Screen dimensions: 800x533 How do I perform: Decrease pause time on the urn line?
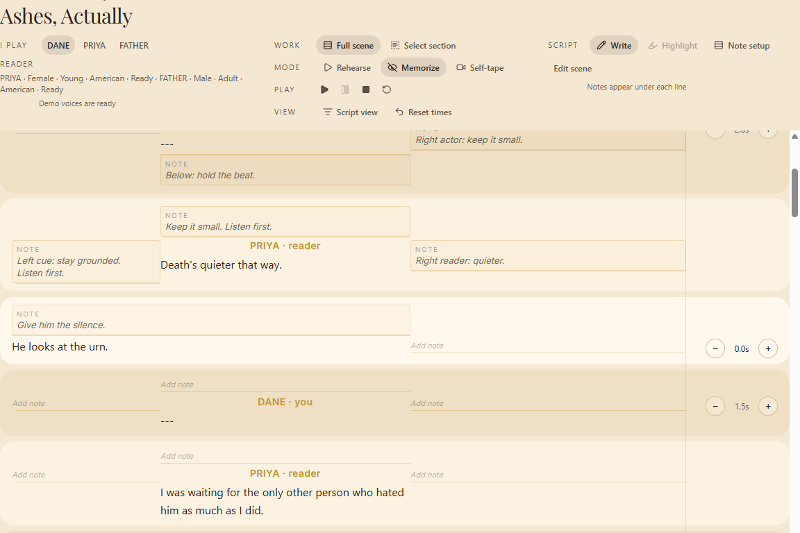pos(715,349)
